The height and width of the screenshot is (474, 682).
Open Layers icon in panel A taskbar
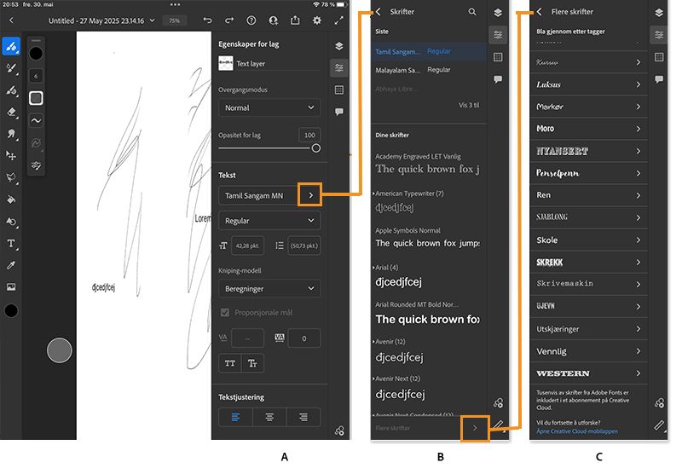tap(338, 46)
